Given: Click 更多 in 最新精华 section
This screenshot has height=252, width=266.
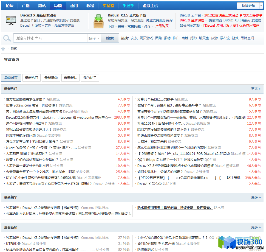Looking at the screenshot, I should [256, 197].
